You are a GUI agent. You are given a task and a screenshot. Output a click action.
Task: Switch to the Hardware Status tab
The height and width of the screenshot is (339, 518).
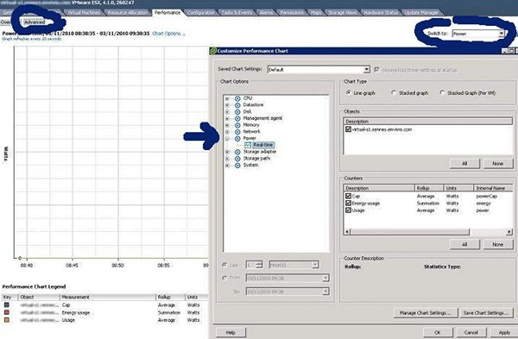[x=381, y=13]
